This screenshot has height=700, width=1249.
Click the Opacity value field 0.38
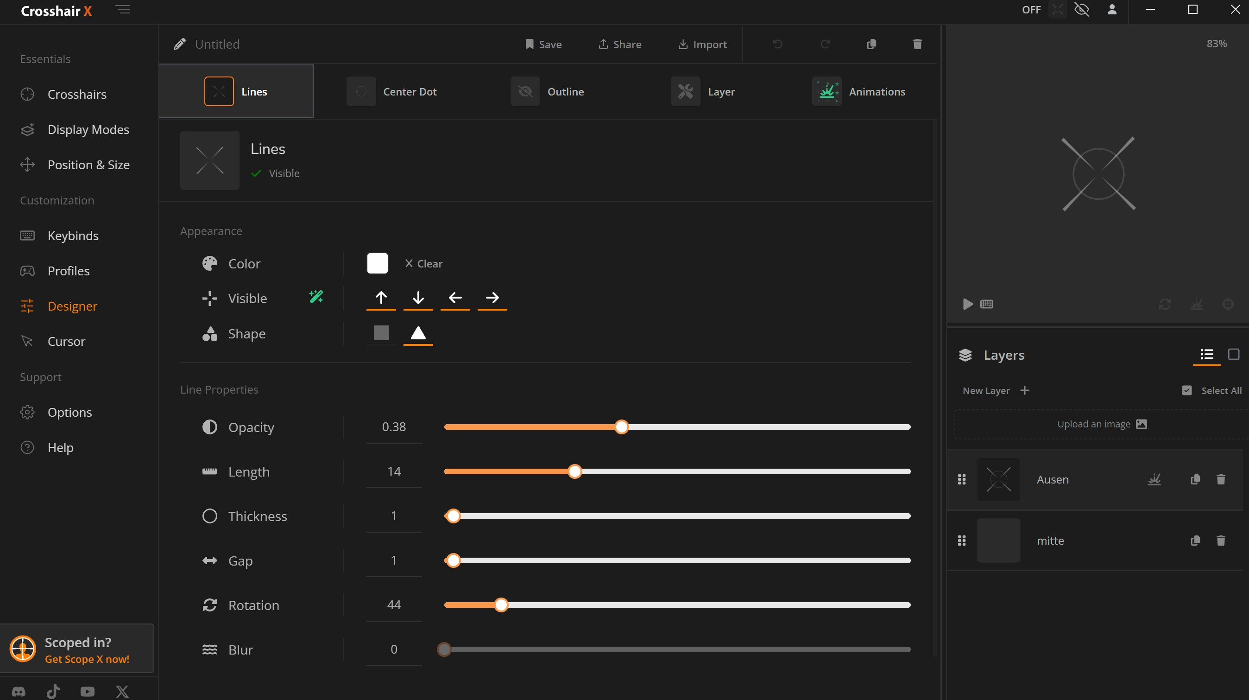click(394, 427)
